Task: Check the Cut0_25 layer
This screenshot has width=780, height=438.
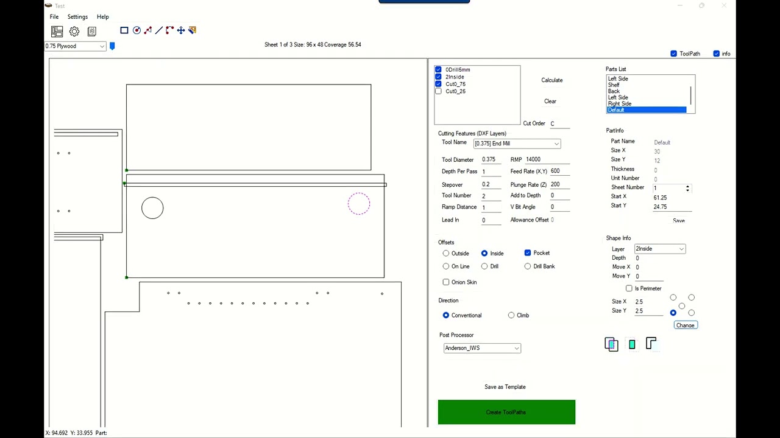Action: point(438,91)
